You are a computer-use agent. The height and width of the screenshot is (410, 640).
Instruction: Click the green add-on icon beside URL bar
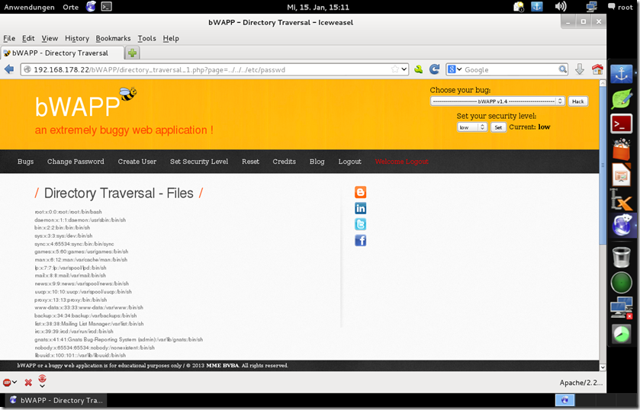click(418, 69)
